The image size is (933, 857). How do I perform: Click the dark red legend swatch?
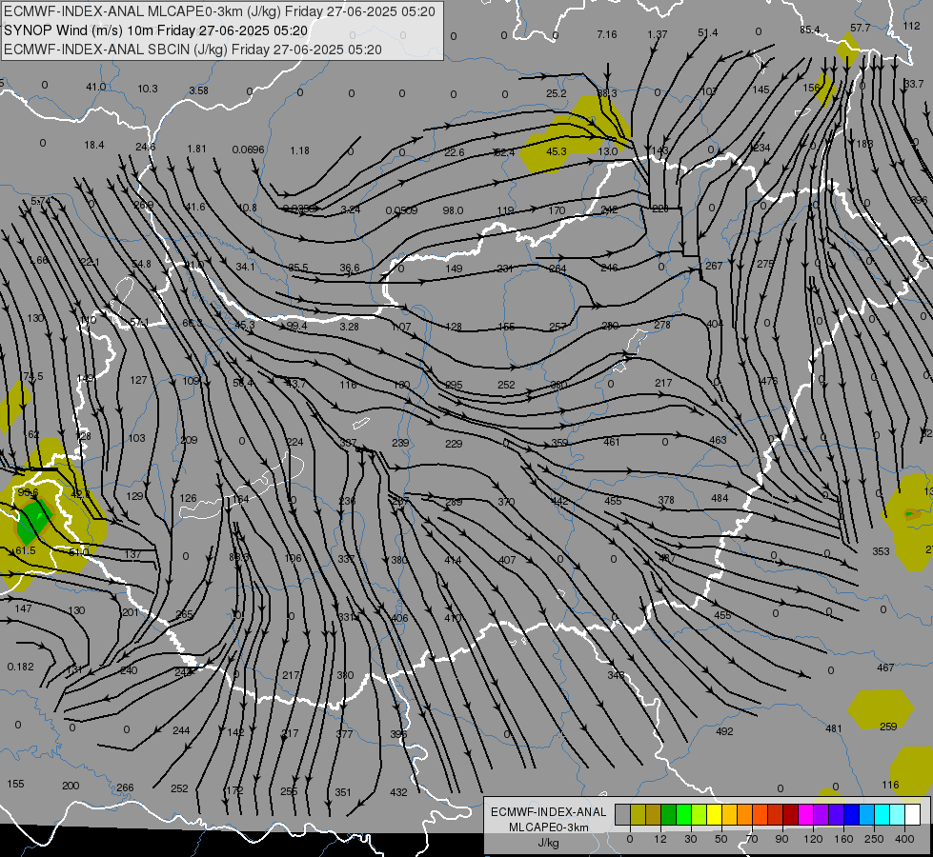coord(790,815)
